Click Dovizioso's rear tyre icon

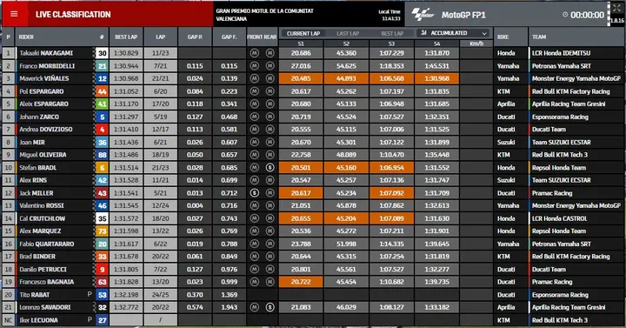270,130
